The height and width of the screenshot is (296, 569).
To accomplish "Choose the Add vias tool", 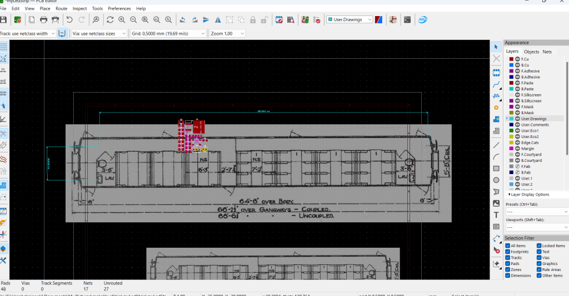I will (x=496, y=107).
